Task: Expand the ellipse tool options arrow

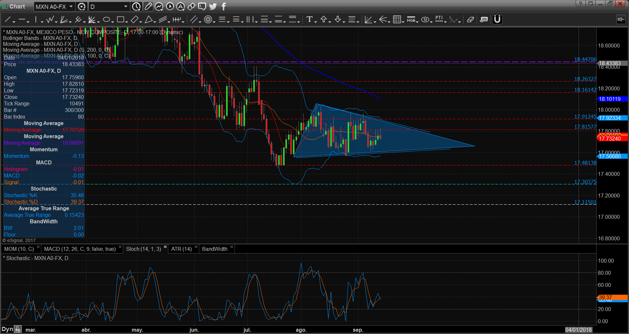Action: click(x=112, y=22)
